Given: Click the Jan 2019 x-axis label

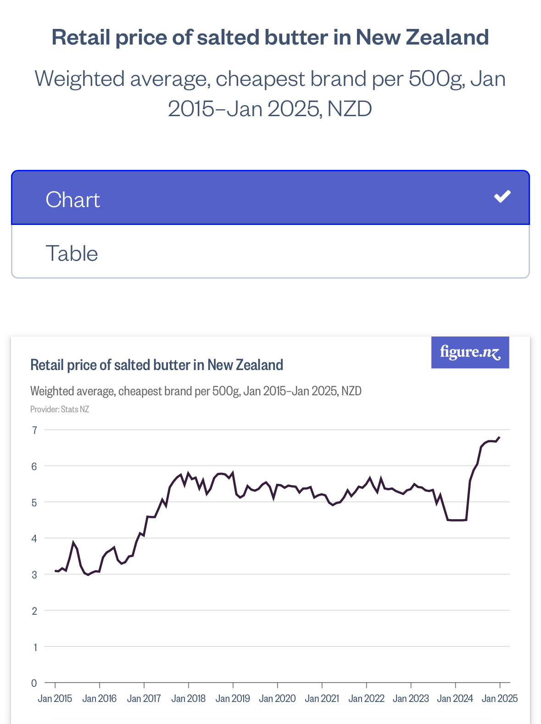Looking at the screenshot, I should pos(233,698).
